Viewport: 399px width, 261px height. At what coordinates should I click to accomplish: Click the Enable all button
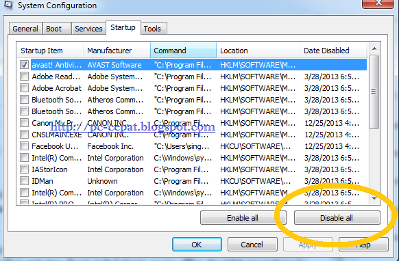tap(243, 218)
